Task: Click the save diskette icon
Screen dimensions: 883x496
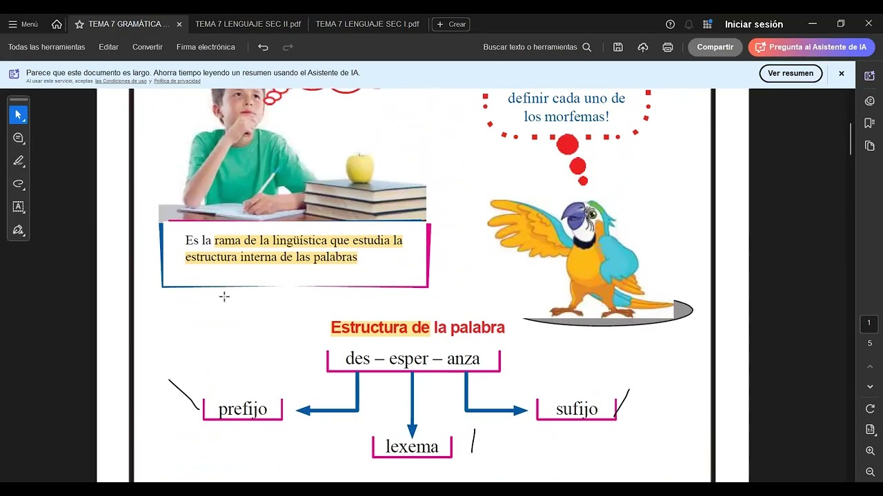Action: [x=618, y=47]
